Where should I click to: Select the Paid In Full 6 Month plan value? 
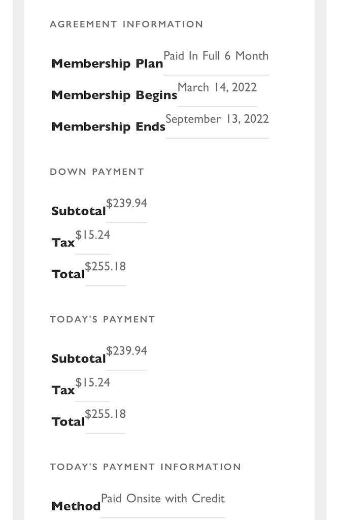216,56
